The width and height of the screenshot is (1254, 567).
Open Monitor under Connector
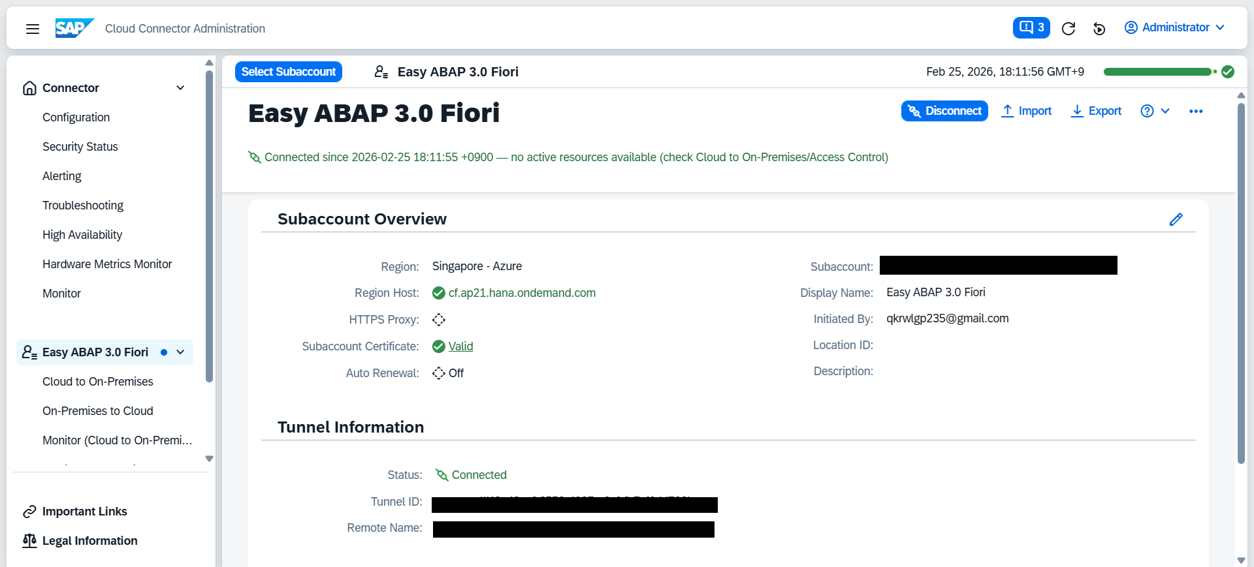(x=61, y=294)
